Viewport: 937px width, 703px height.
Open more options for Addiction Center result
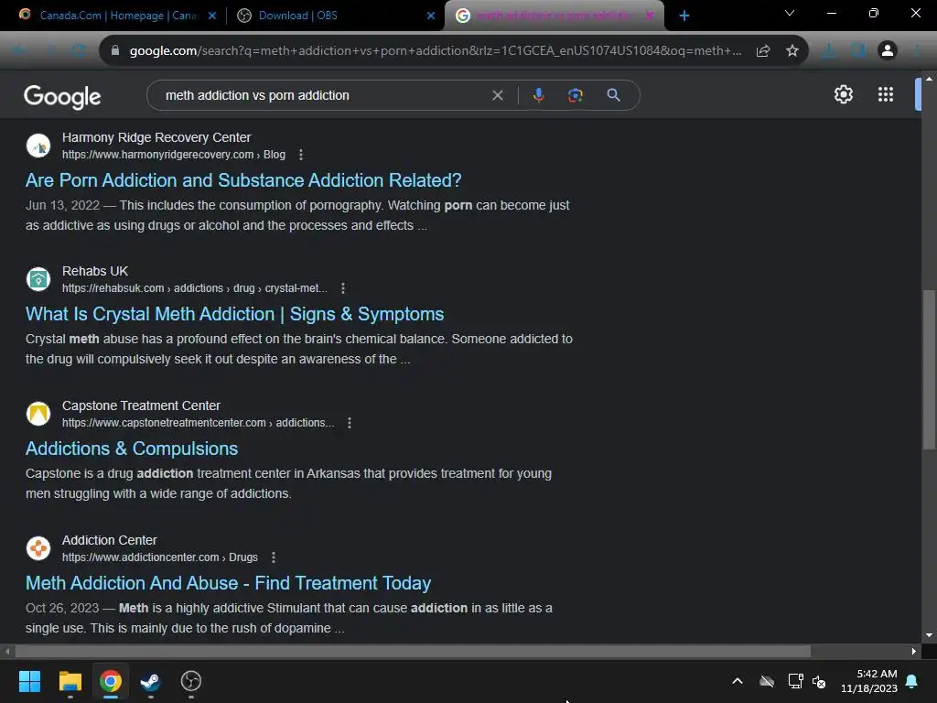[x=273, y=557]
